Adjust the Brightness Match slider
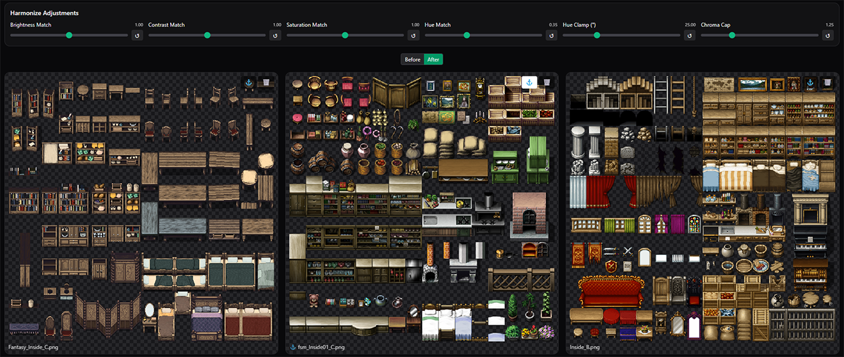Screen dimensions: 844x357 tap(69, 35)
